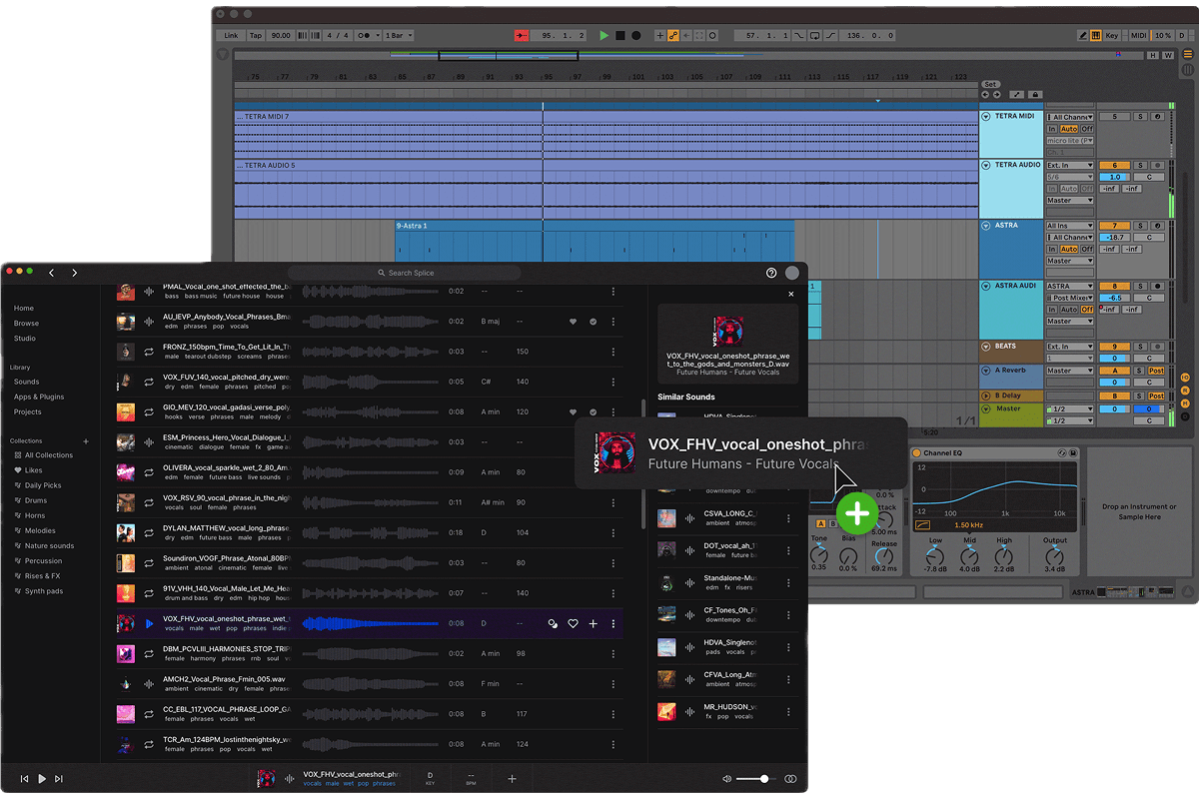Show the I-O section toggle
Screen dimensions: 1199x799
(1185, 377)
